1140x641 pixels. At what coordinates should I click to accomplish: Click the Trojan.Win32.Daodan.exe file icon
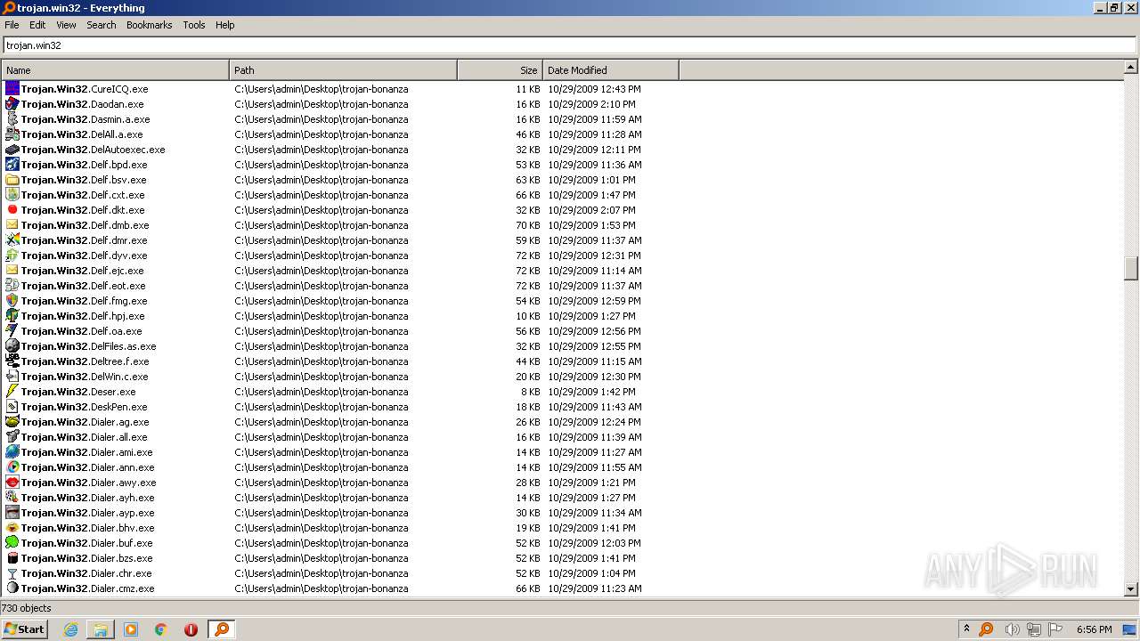tap(12, 104)
